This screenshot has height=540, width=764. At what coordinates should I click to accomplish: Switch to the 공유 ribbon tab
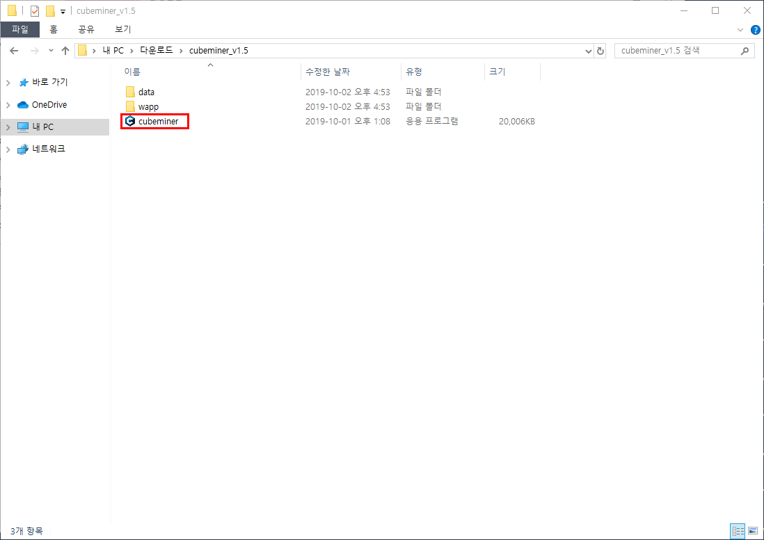pos(86,29)
